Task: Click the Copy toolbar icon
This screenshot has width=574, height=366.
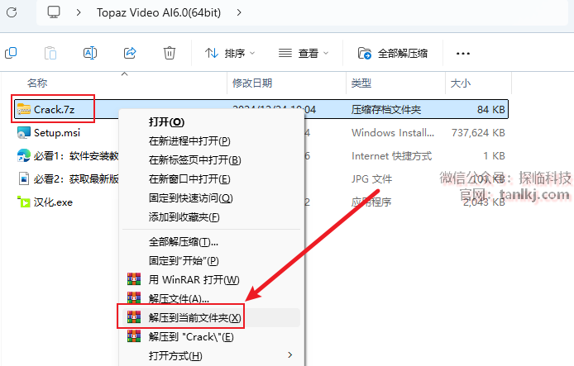Action: click(11, 53)
